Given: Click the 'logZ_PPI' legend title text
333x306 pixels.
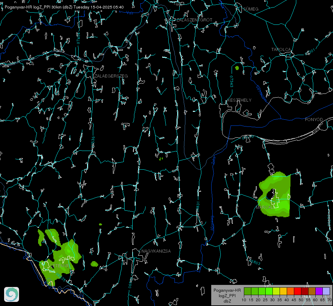Looking at the screenshot, I should point(227,296).
